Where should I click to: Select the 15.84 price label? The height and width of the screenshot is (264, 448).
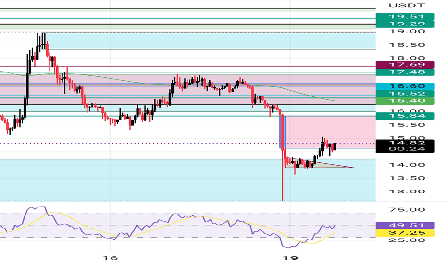point(405,116)
